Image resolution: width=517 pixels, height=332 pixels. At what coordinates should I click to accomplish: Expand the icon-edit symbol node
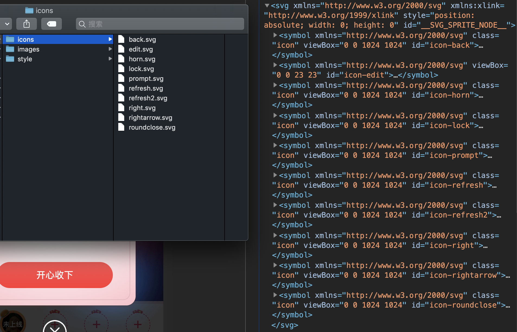pyautogui.click(x=275, y=65)
